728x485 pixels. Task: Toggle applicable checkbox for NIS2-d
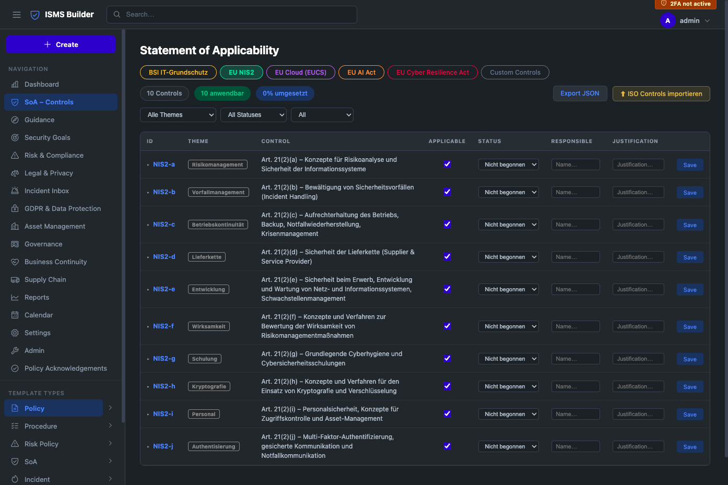[447, 257]
